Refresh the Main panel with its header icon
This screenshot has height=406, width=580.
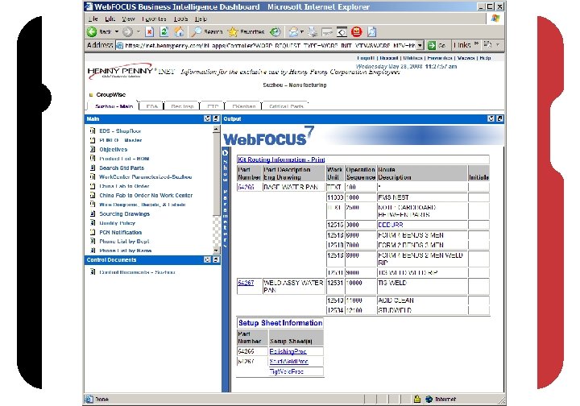pos(208,118)
